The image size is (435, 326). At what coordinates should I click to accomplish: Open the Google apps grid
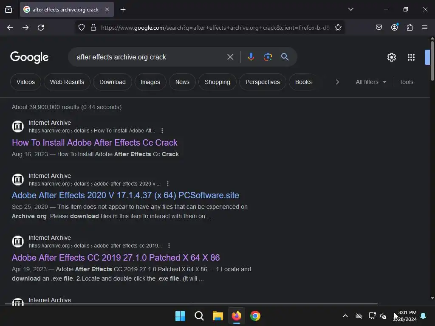[411, 57]
